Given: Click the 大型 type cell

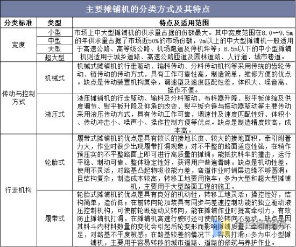Looking at the screenshot, I should 54,49.
